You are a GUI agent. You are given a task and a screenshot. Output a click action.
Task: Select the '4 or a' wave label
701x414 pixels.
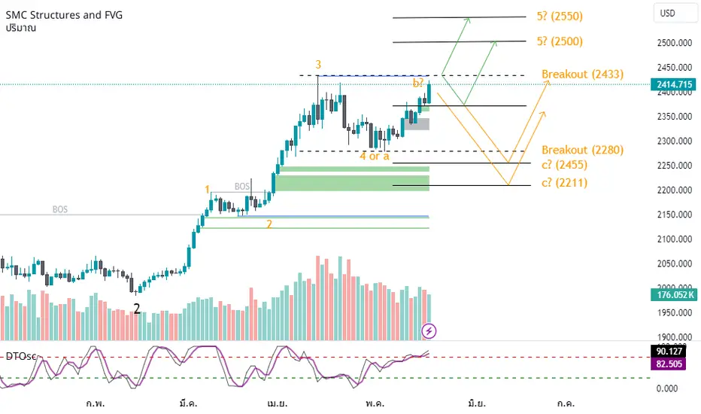coord(375,157)
